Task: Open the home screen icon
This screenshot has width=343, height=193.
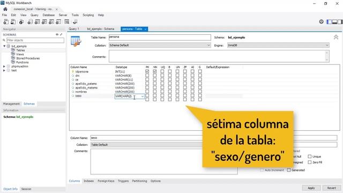Action: point(5,9)
